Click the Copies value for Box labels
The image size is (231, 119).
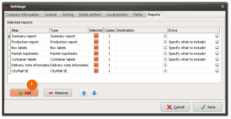(110, 48)
